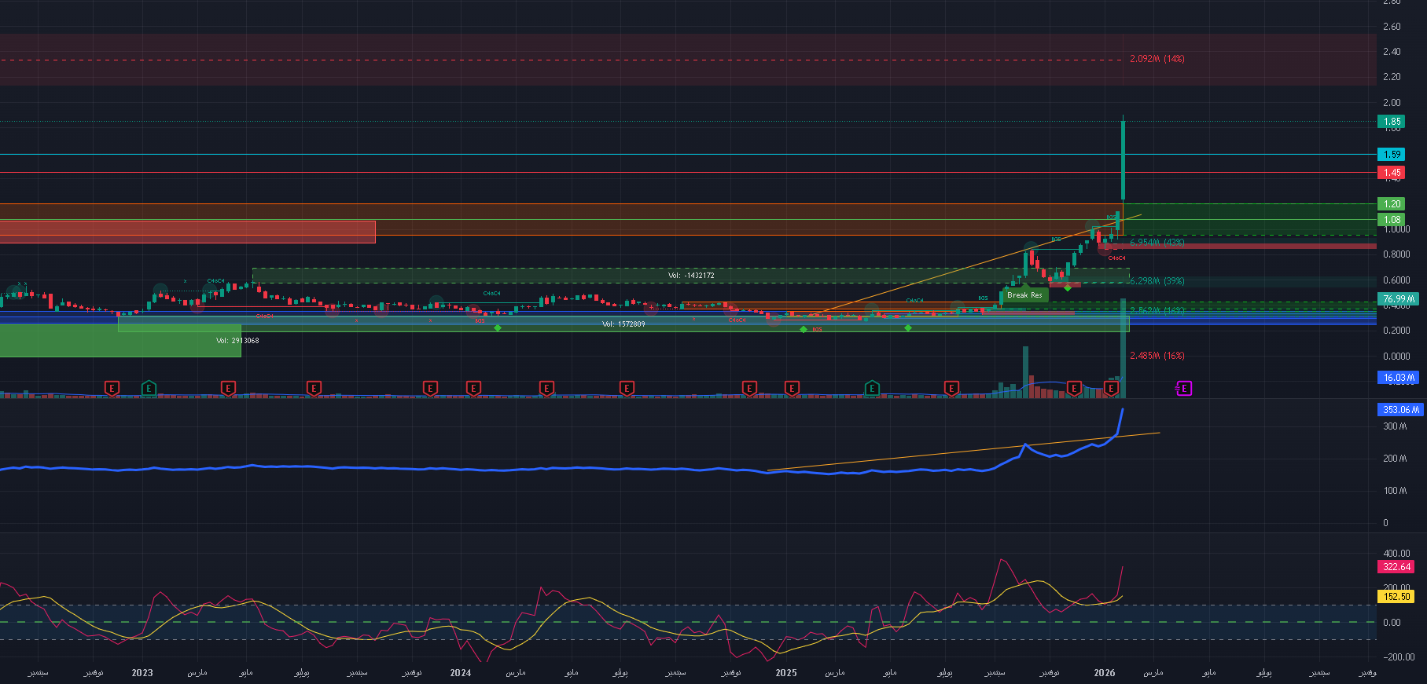Click the red 2.092M (14%) volume profile label
The height and width of the screenshot is (684, 1427).
pyautogui.click(x=1157, y=59)
